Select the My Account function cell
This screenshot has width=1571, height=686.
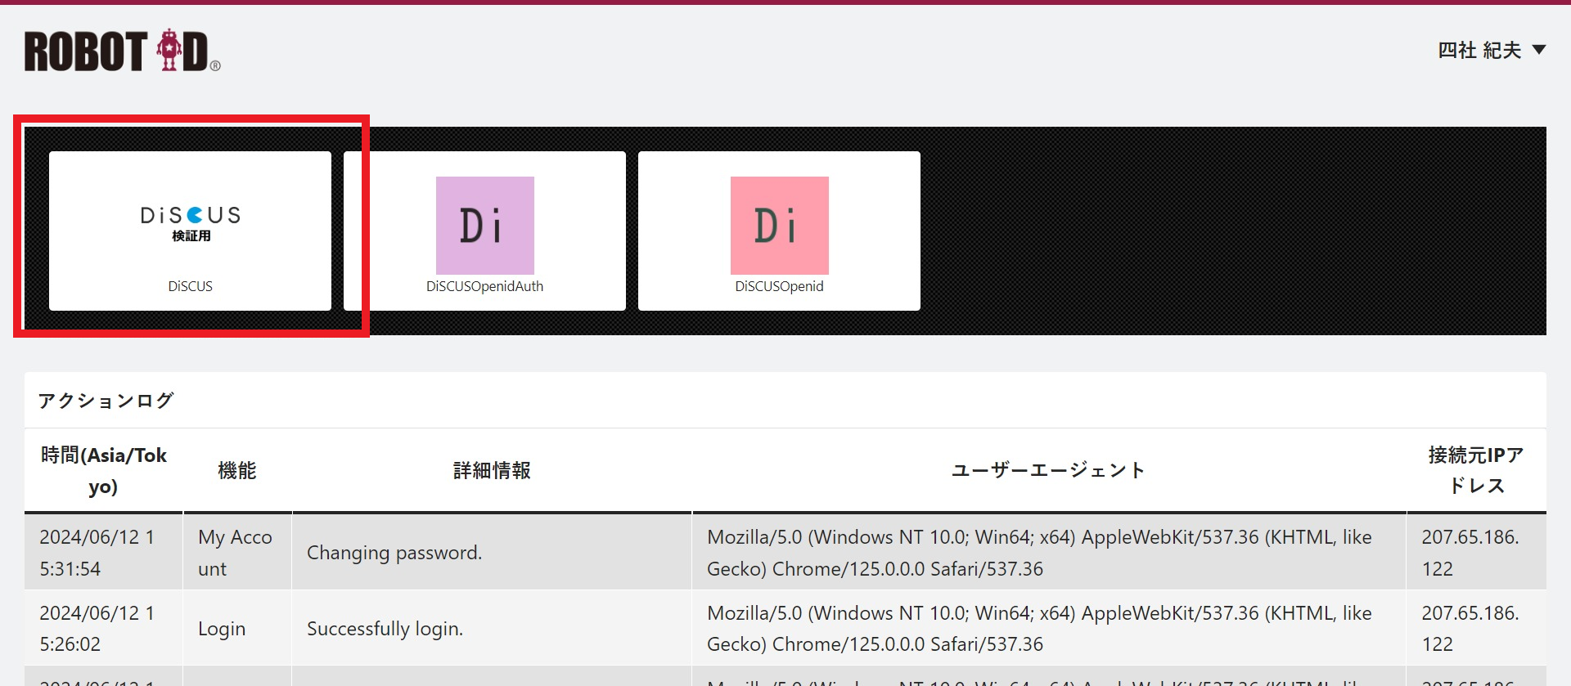click(x=237, y=553)
